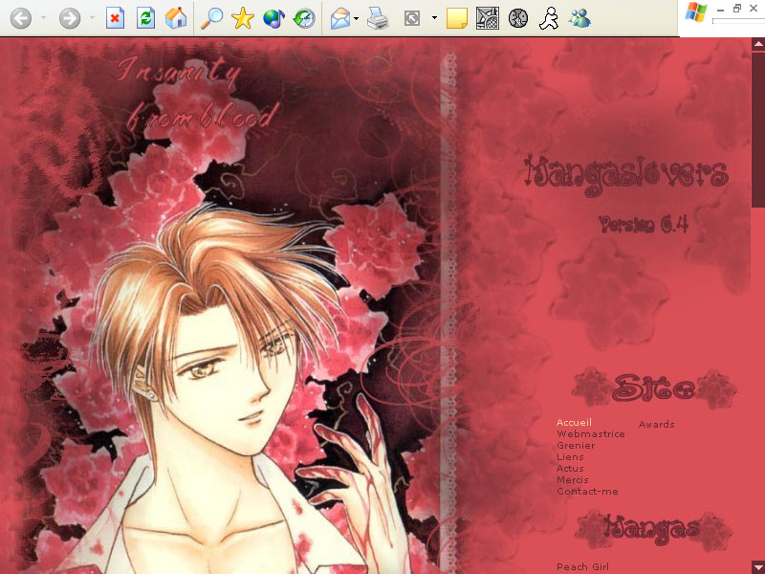Stop loading with the red X page icon
Screen dimensions: 765x574
tap(115, 19)
